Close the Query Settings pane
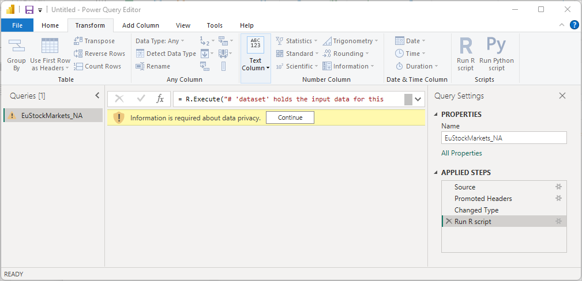Viewport: 582px width, 281px height. [x=562, y=96]
